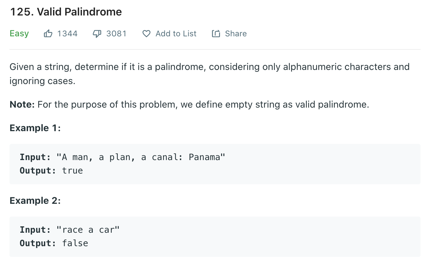
Task: Click the Share arrow-box icon
Action: [x=216, y=34]
